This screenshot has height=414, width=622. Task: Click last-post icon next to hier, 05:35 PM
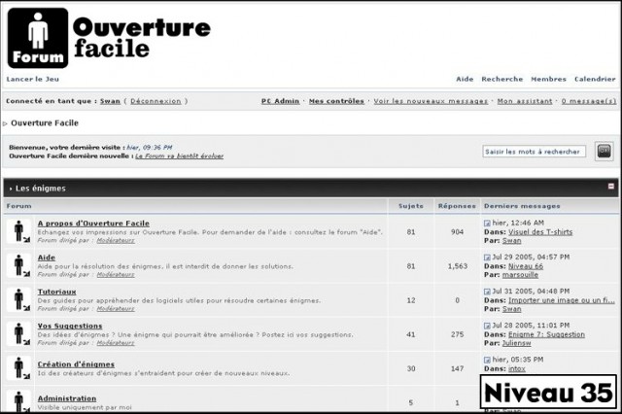(487, 360)
